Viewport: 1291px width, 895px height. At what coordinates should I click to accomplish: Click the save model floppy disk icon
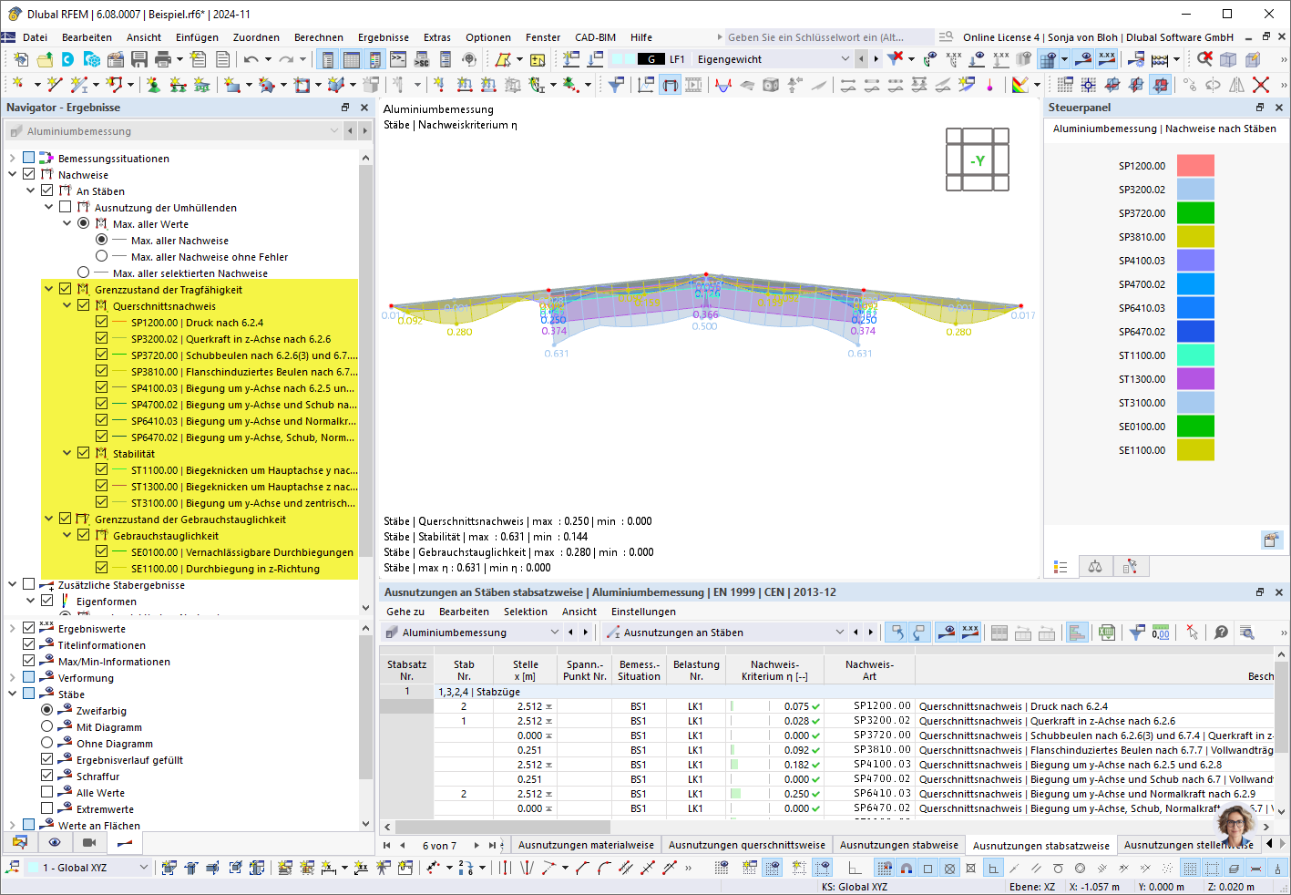pos(139,59)
